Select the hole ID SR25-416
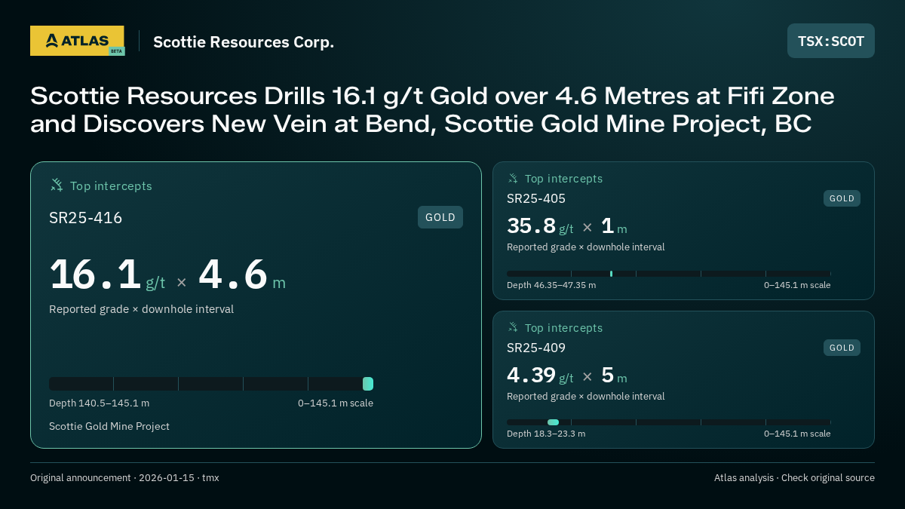 click(x=86, y=218)
